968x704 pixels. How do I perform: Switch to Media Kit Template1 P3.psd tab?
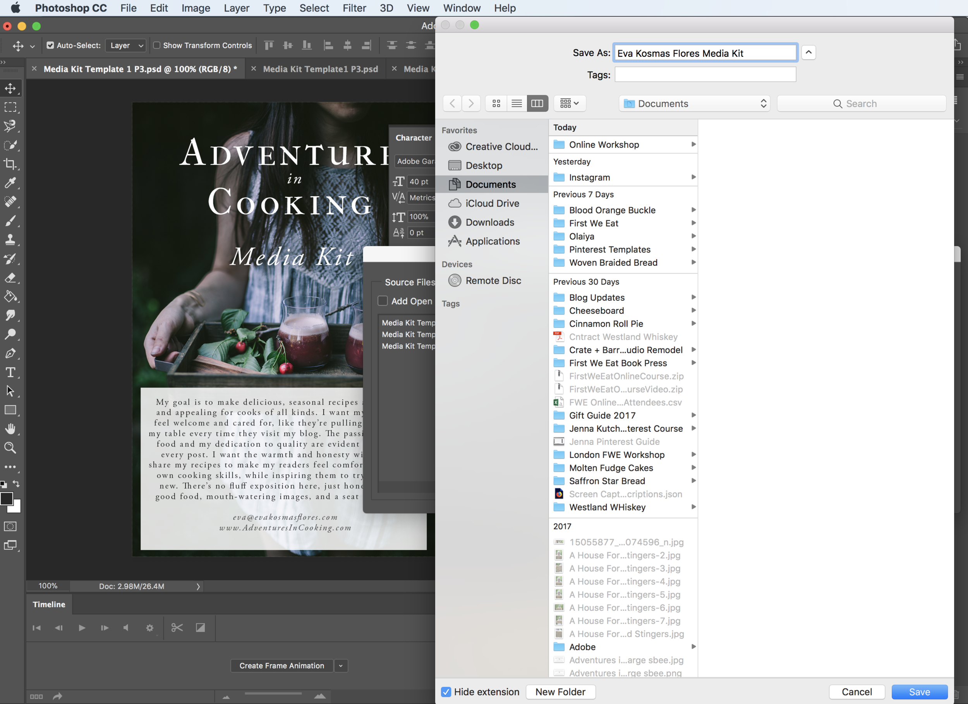pyautogui.click(x=320, y=69)
